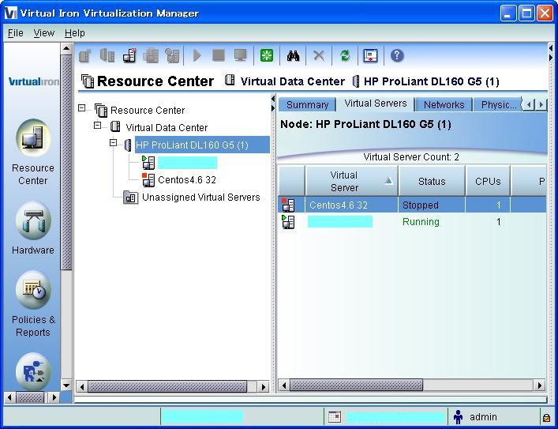Click table scrollbar right arrow
The width and height of the screenshot is (558, 429).
[540, 386]
